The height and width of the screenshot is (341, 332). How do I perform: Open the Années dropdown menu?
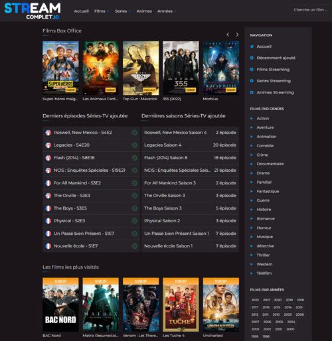tap(167, 11)
